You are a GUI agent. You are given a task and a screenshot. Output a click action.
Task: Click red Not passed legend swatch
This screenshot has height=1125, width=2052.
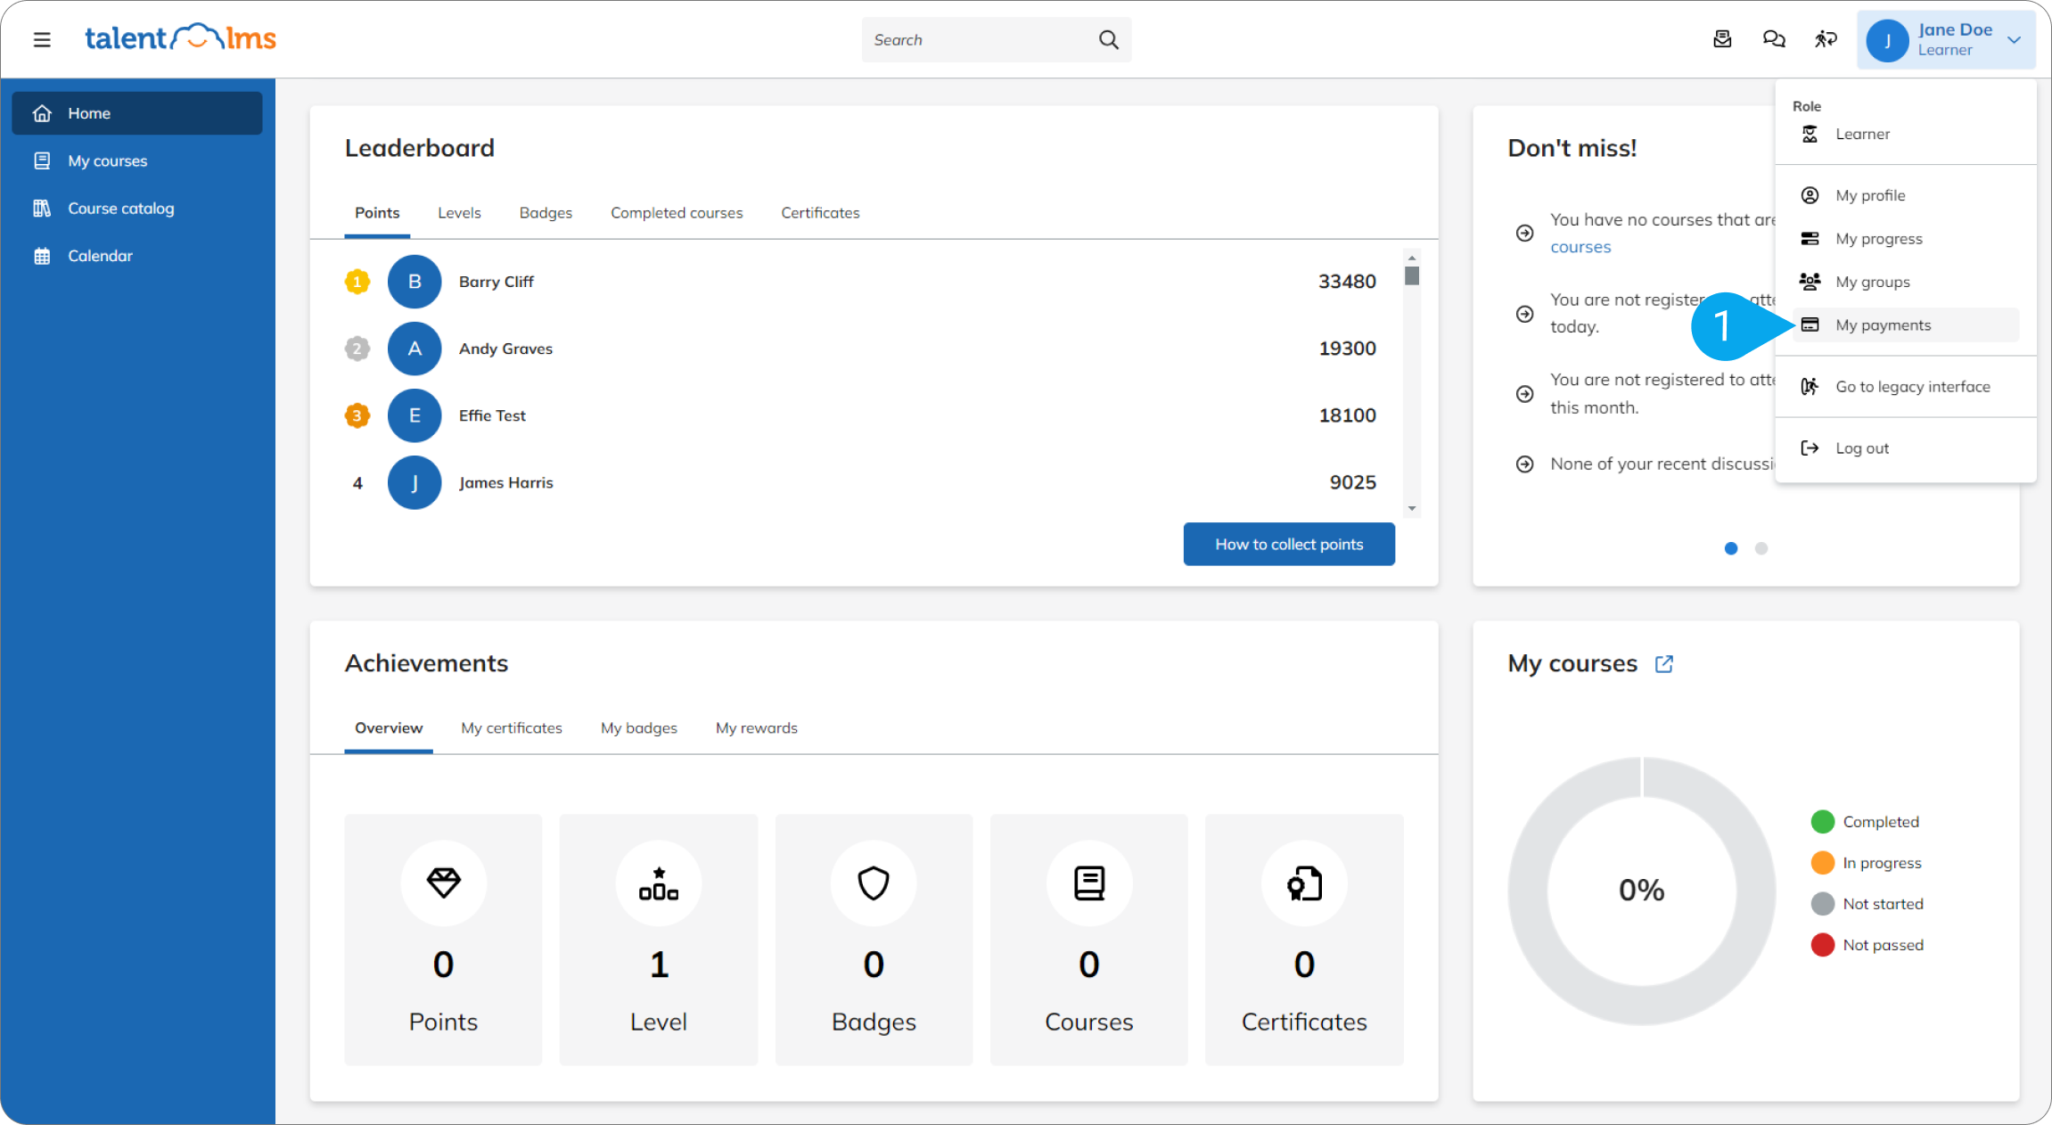click(1823, 945)
